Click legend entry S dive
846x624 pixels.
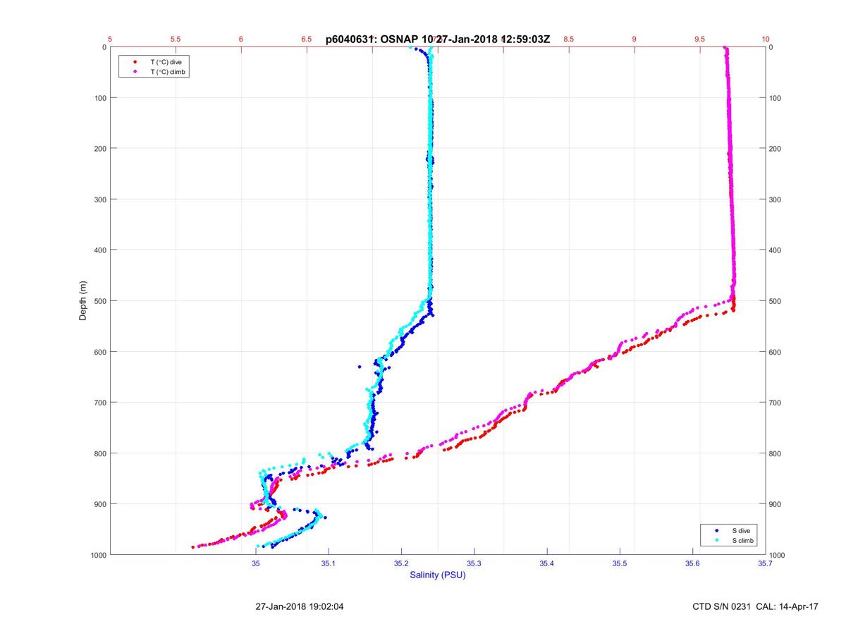click(741, 530)
